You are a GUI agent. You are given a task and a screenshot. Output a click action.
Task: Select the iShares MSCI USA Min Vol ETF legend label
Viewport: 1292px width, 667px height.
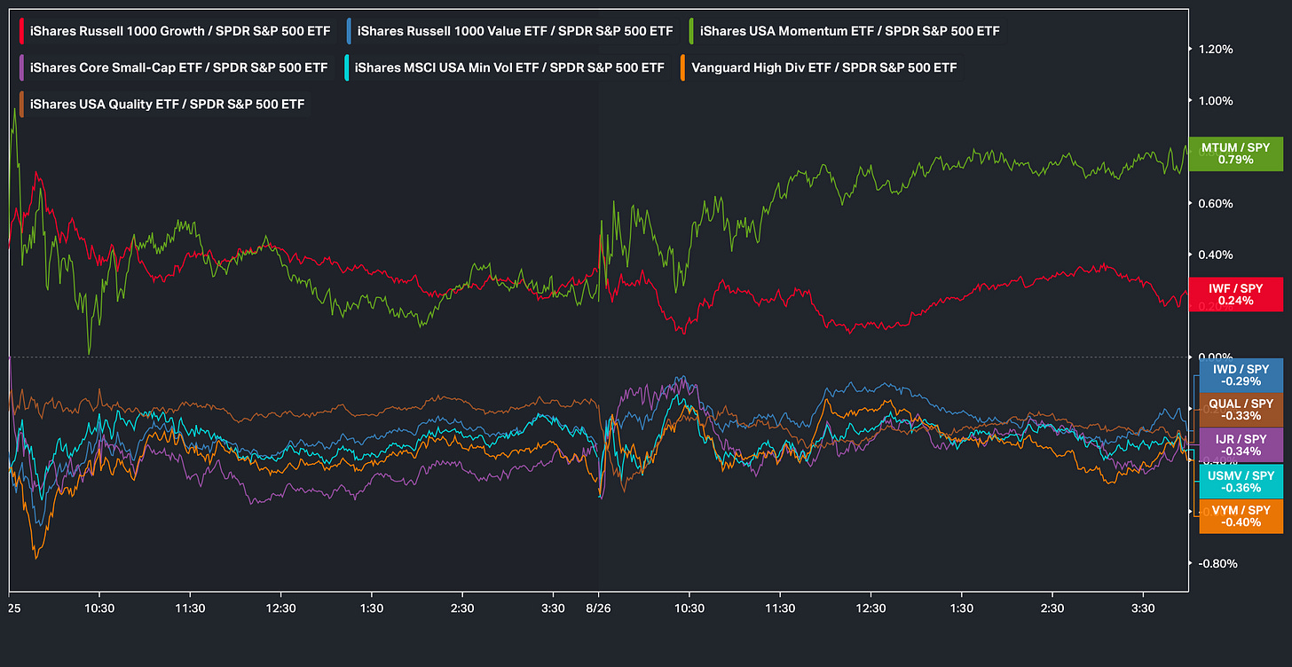(x=508, y=67)
